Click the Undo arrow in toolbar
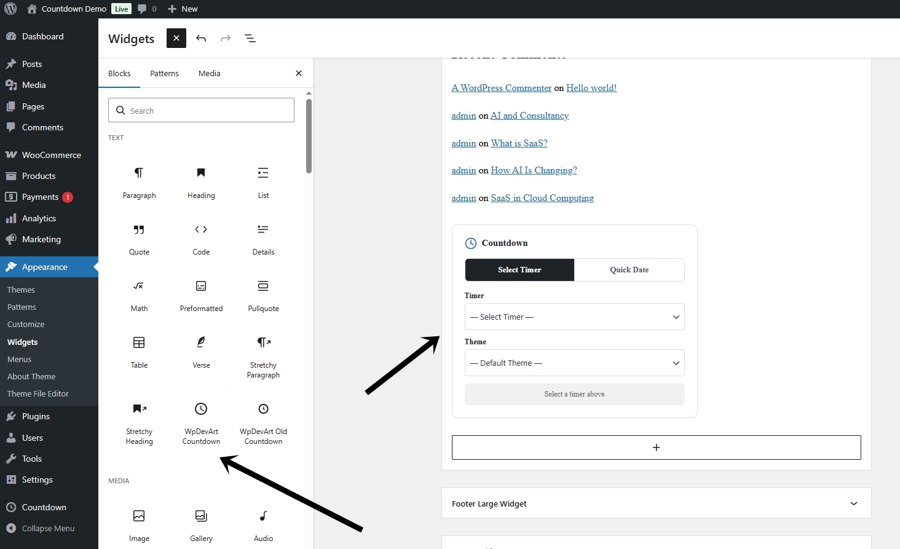Viewport: 900px width, 549px height. [x=201, y=38]
